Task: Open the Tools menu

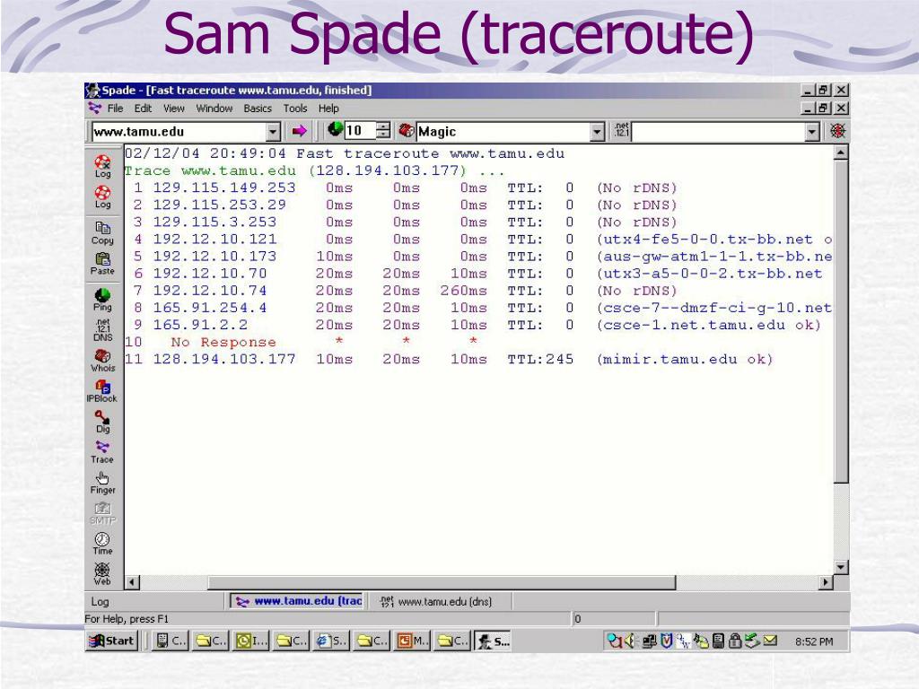Action: (294, 109)
